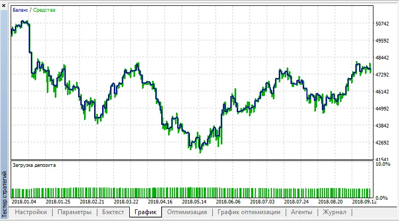Switch to the Оптимизация tab

pyautogui.click(x=187, y=212)
